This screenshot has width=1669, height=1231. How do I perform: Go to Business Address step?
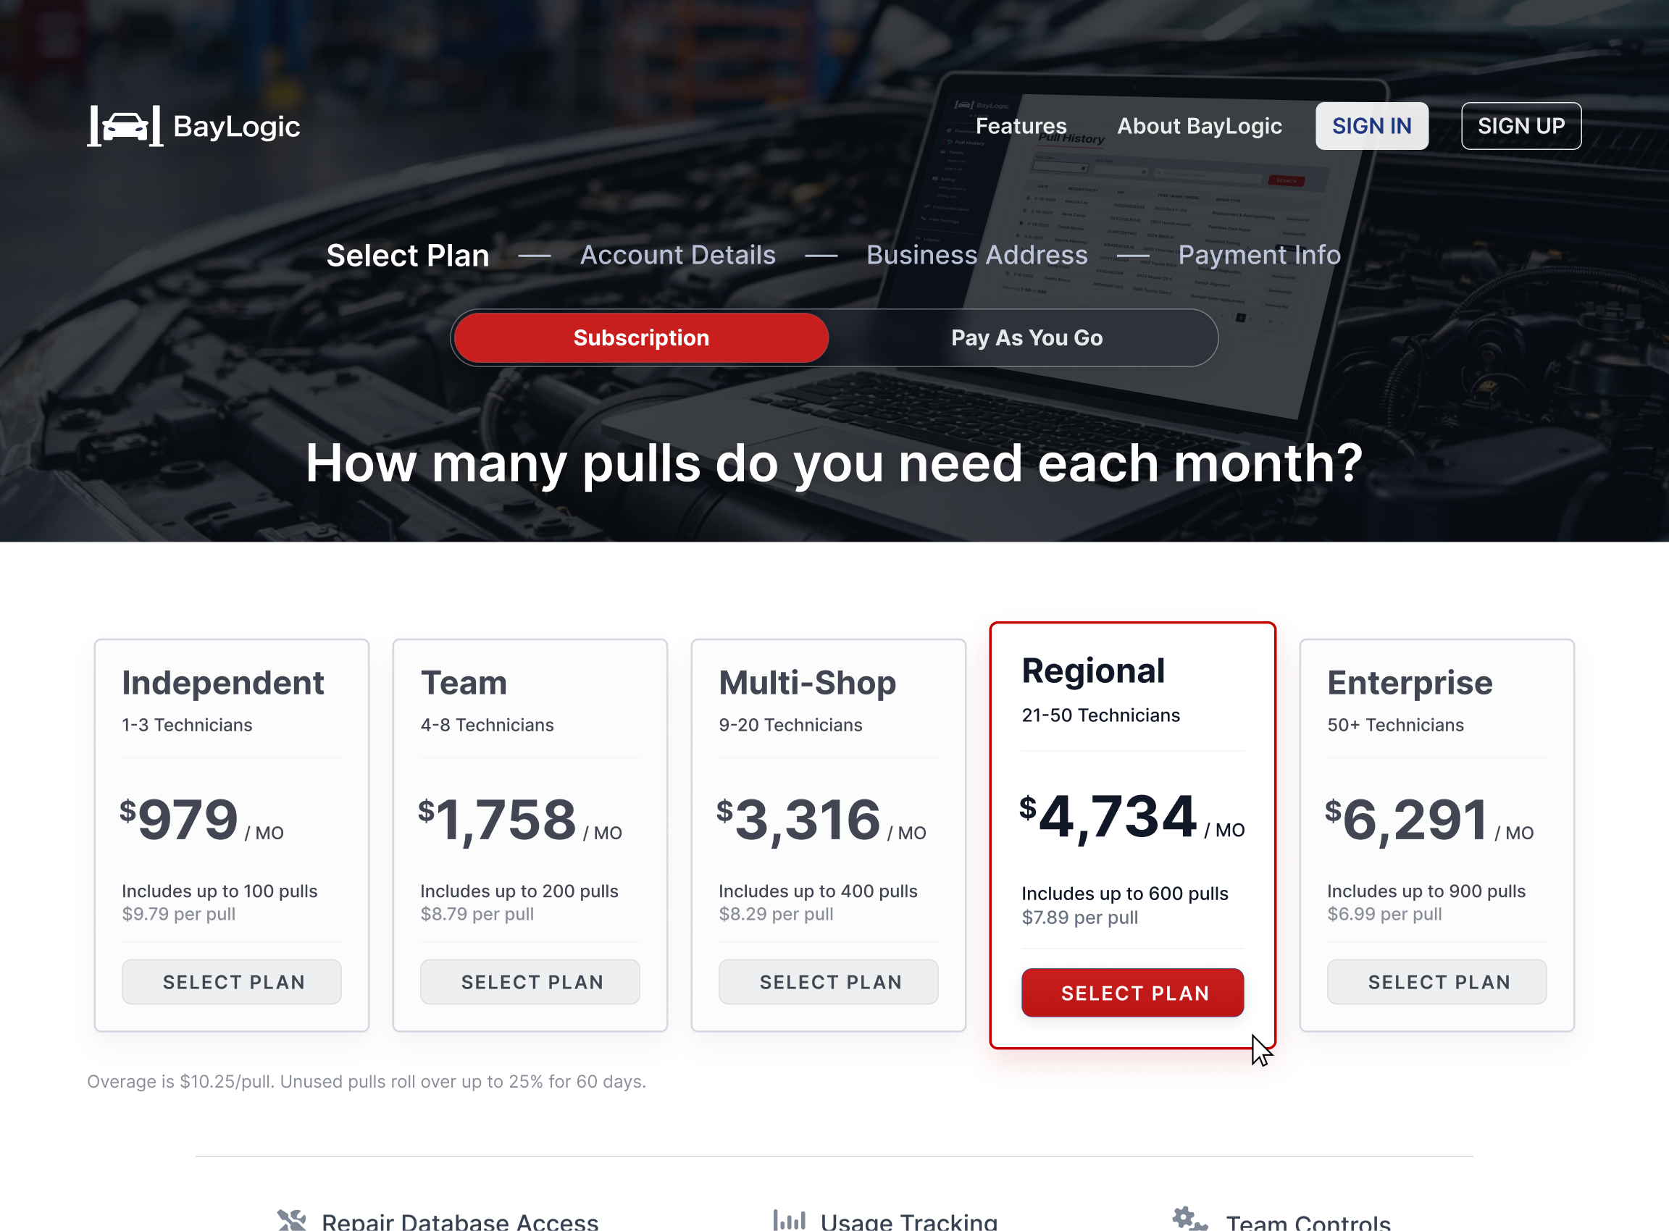976,255
